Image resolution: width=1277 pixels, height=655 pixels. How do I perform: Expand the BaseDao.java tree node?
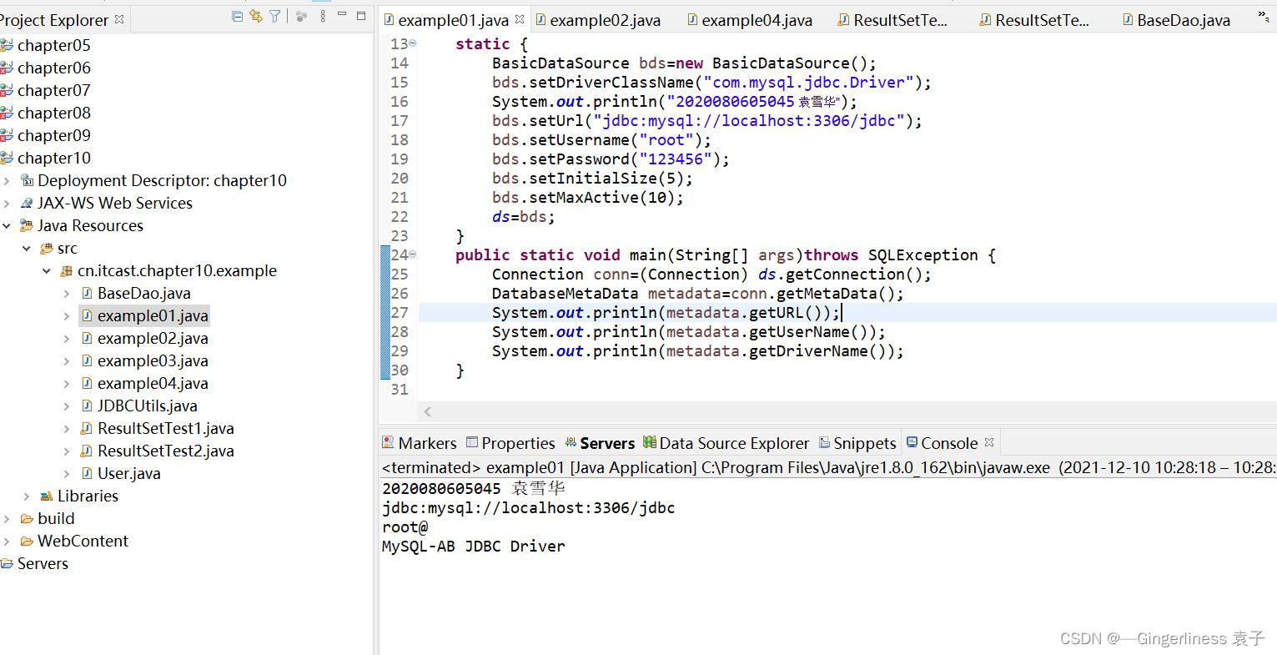click(67, 293)
